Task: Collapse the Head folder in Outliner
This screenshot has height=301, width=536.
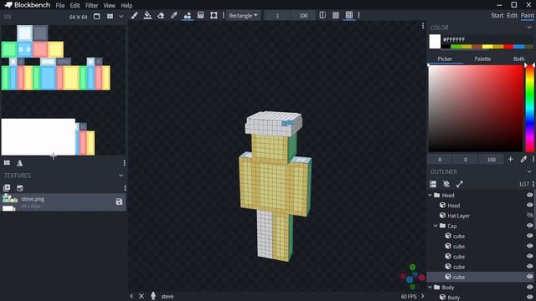Action: [x=430, y=195]
